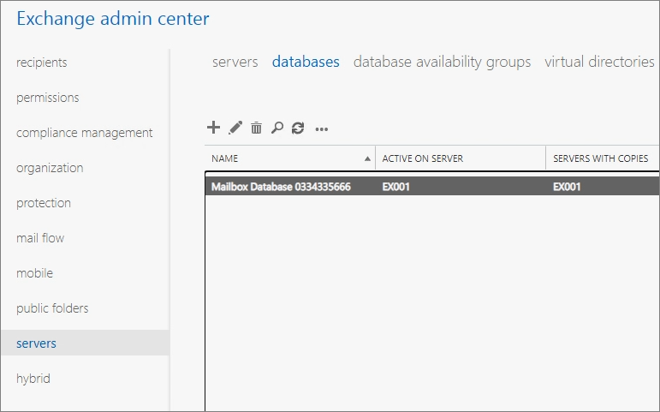Open mail flow section
Viewport: 660px width, 412px height.
[x=40, y=238]
